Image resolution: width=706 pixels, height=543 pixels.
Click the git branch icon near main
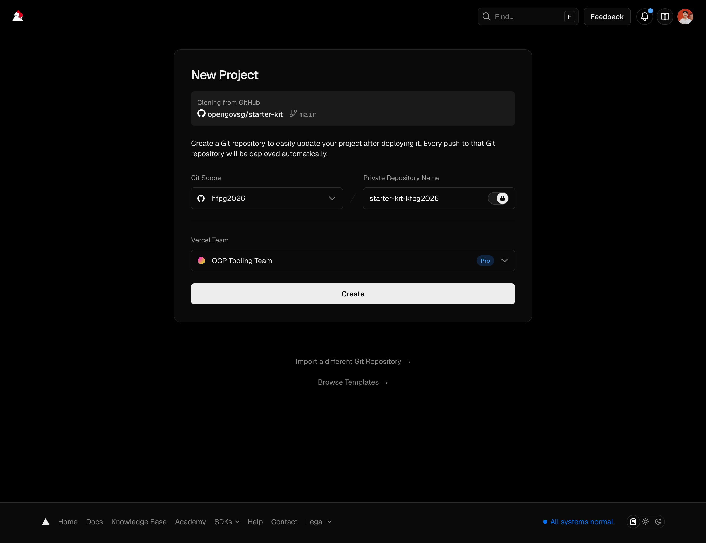(x=293, y=113)
